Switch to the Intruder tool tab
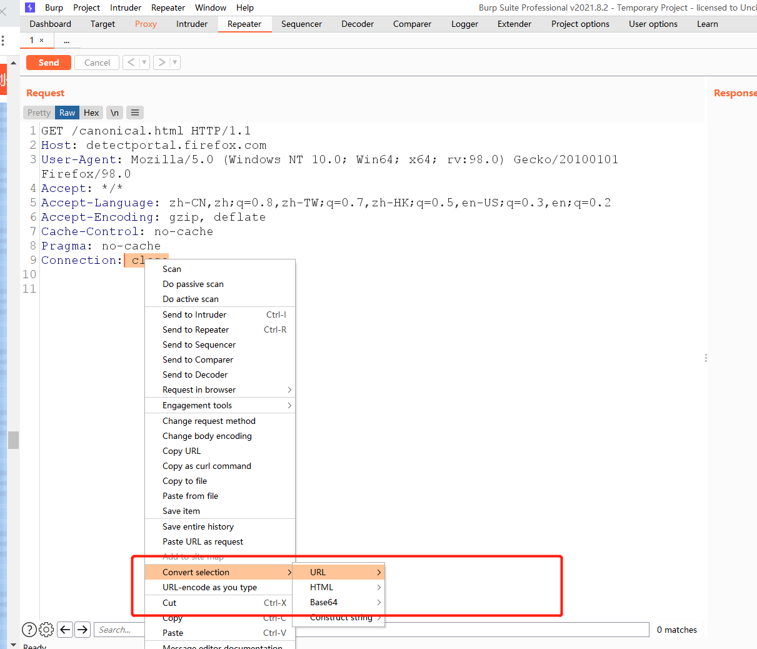This screenshot has width=757, height=649. (192, 24)
